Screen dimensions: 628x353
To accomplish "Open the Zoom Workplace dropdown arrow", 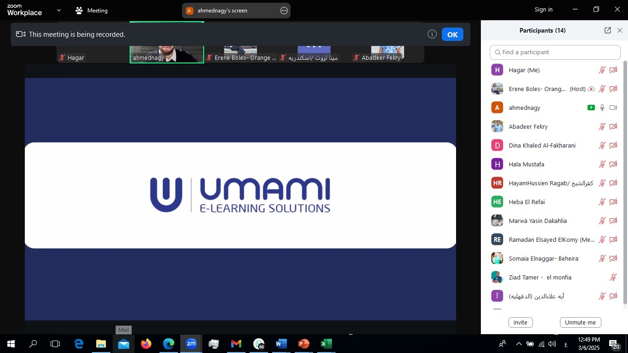I will 58,10.
